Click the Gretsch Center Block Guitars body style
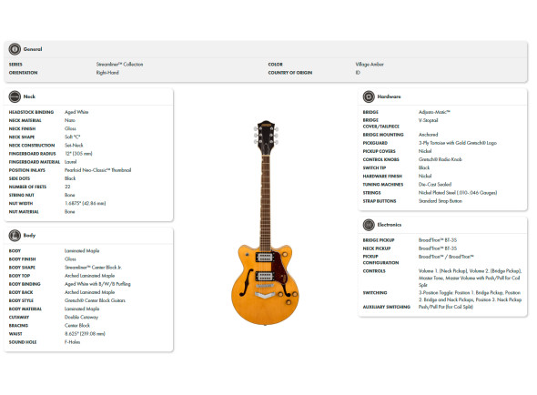Image resolution: width=537 pixels, height=395 pixels. click(96, 300)
